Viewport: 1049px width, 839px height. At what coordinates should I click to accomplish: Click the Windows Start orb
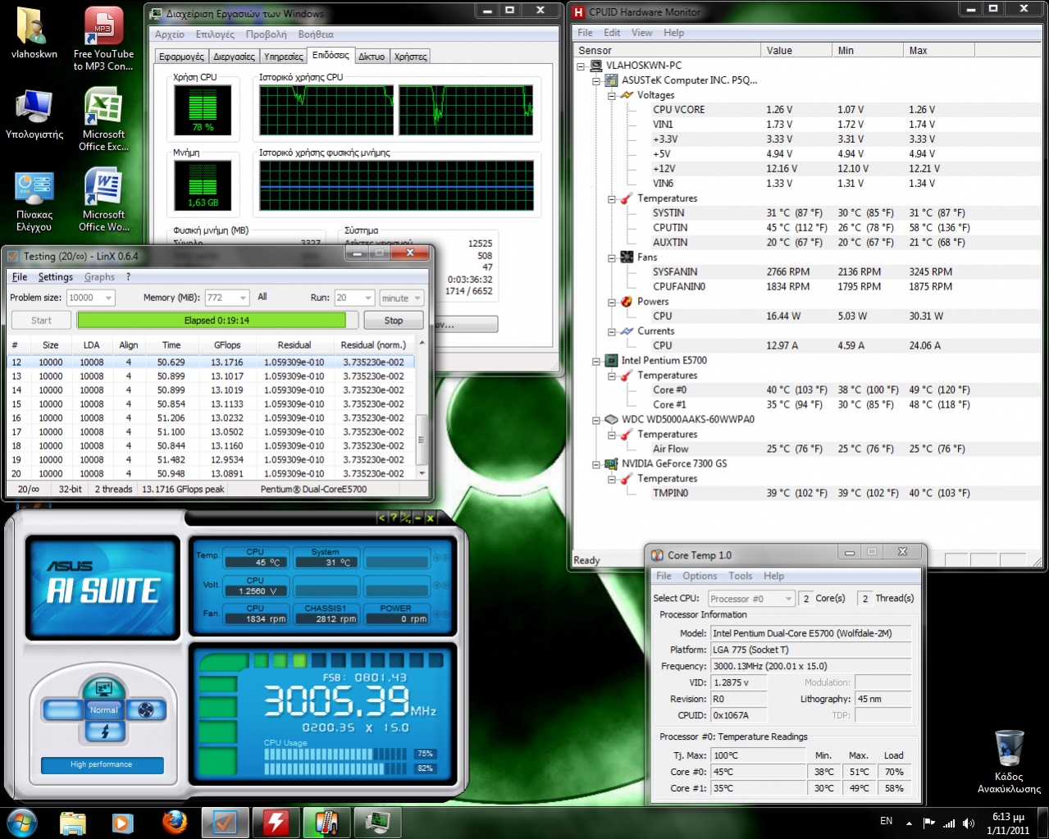coord(21,822)
